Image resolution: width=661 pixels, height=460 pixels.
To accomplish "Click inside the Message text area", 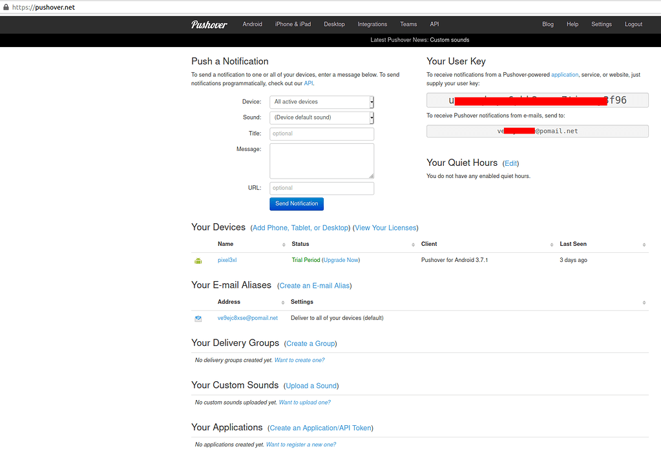I will tap(321, 161).
